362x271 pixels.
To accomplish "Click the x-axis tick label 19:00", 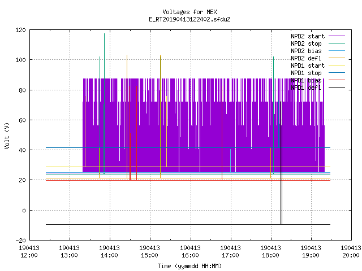I will click(311, 255).
